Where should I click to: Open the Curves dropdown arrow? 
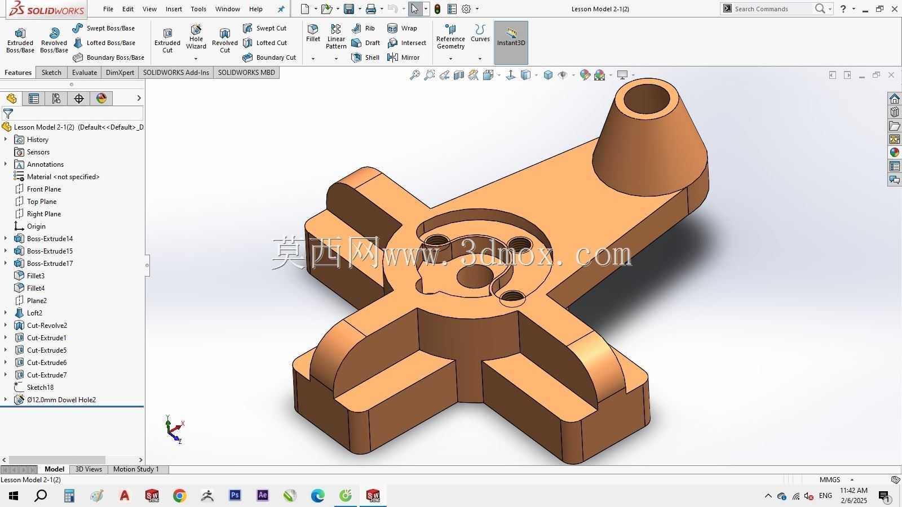point(480,59)
